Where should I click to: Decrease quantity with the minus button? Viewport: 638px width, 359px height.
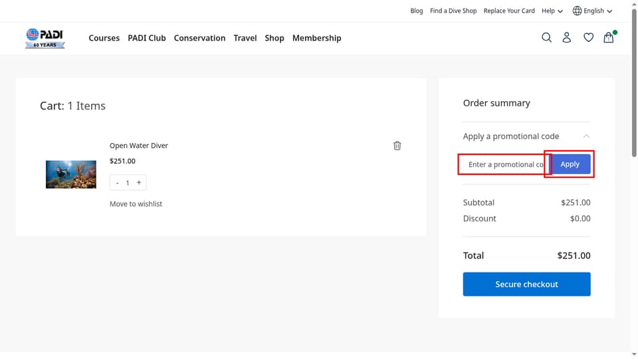pos(117,183)
